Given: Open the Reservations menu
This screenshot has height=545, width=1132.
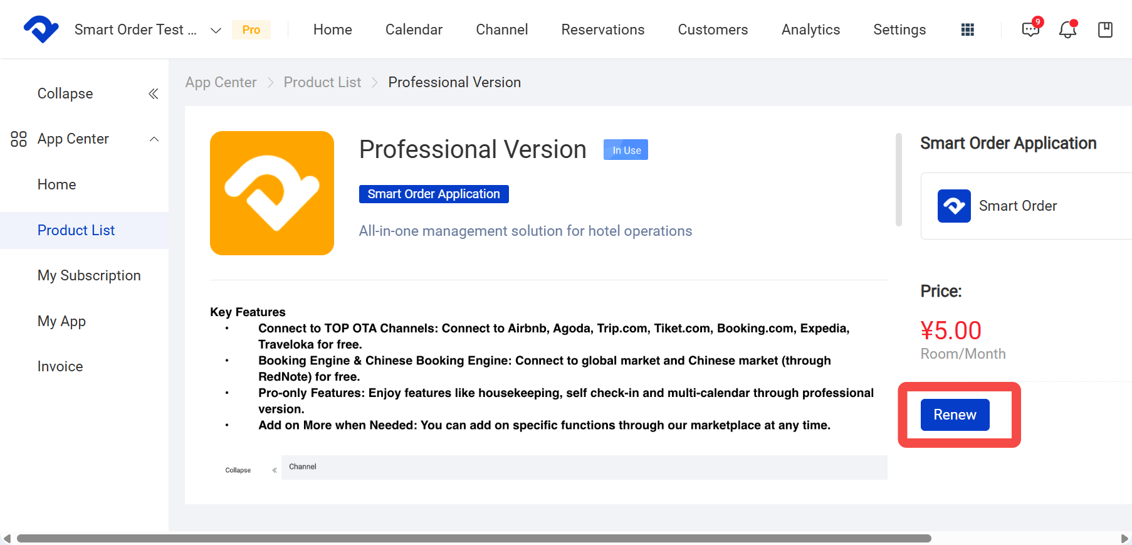Looking at the screenshot, I should coord(603,29).
